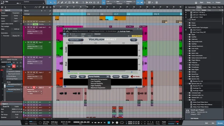This screenshot has height=126, width=224.
Task: Close the Normal Flexibility dropdown in VocALign
Action: click(x=99, y=76)
